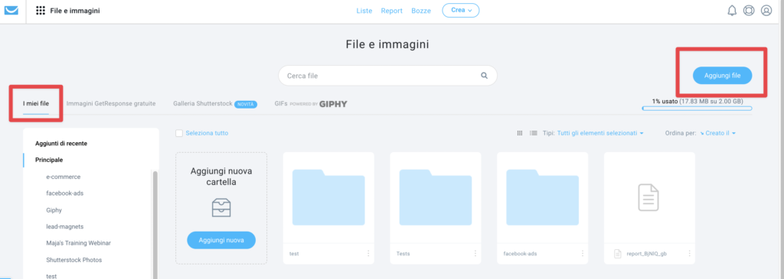Click into the Cerca file search field
Viewport: 784px width, 279px height.
tap(387, 76)
